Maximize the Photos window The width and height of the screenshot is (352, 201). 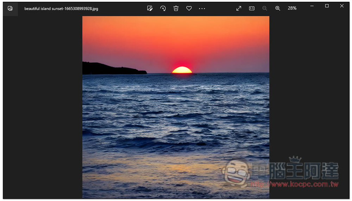(x=327, y=6)
